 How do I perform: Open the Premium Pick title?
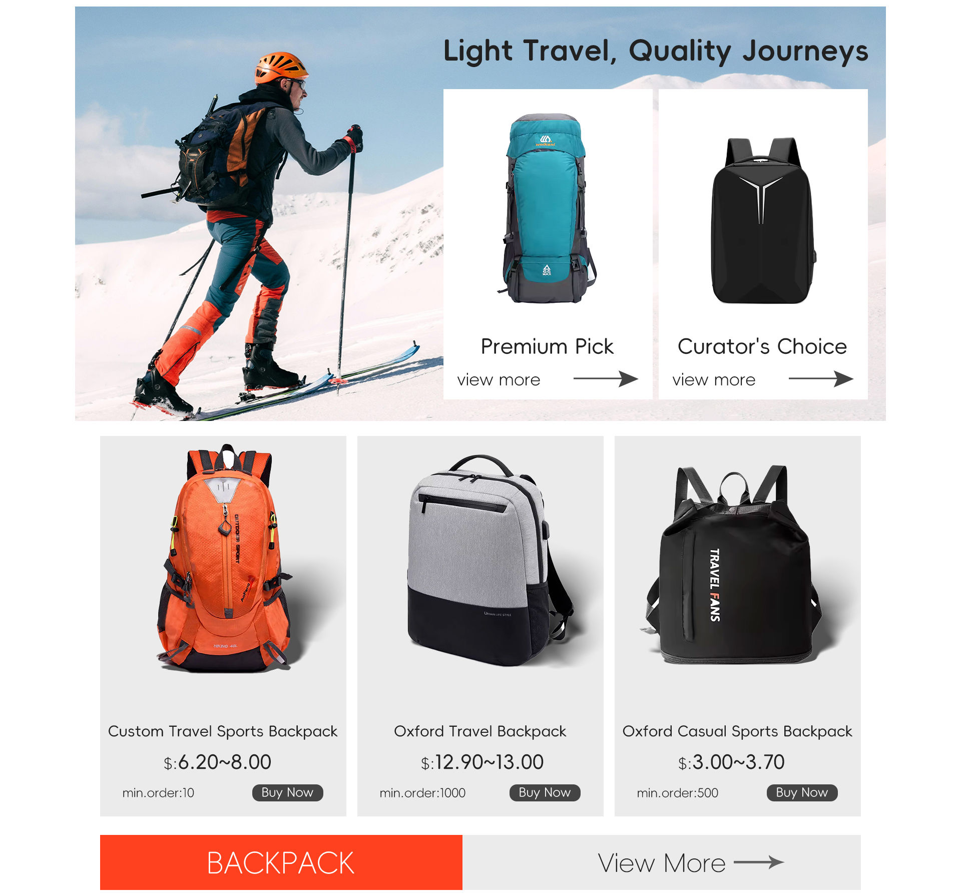click(x=547, y=346)
